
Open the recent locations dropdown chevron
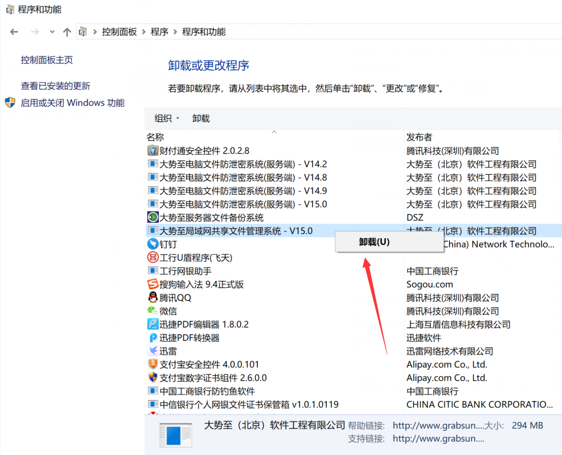pyautogui.click(x=52, y=32)
